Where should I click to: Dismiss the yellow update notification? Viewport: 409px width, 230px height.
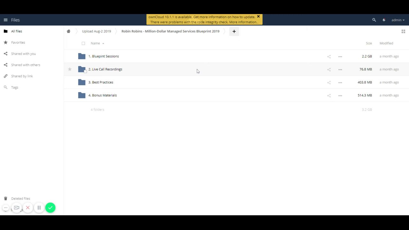[x=258, y=17]
